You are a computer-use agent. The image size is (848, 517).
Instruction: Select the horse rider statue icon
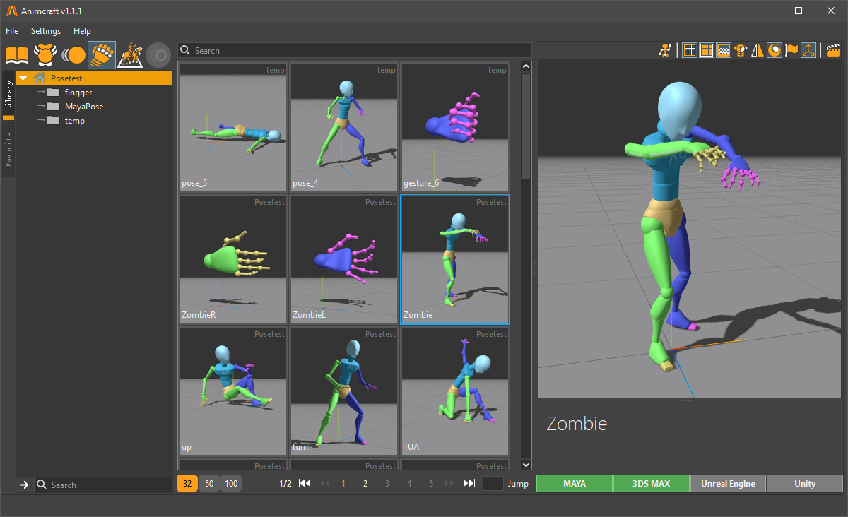coord(130,54)
